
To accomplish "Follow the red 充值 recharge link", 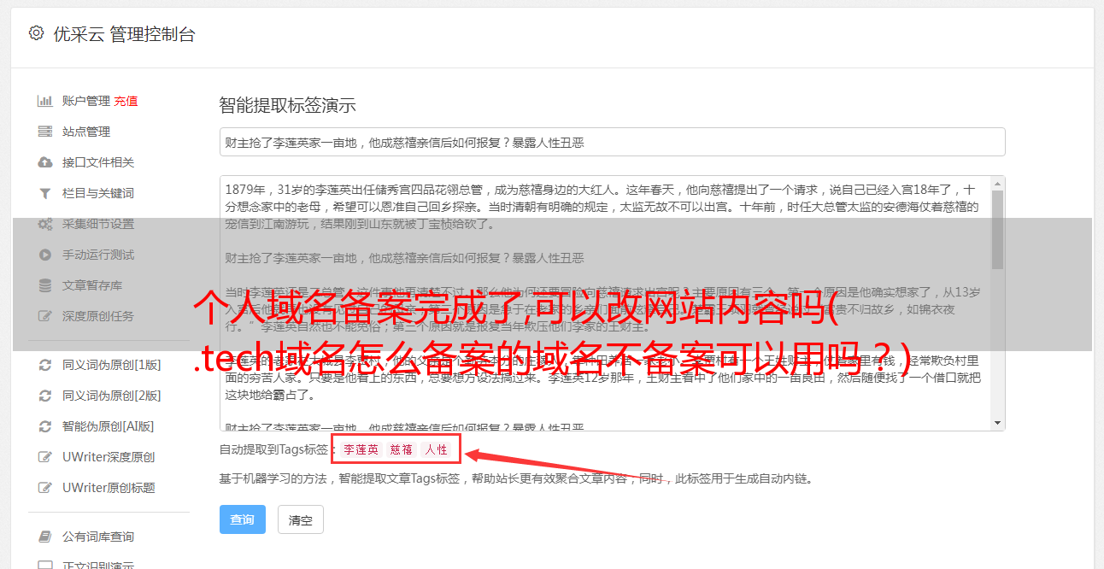I will tap(126, 101).
